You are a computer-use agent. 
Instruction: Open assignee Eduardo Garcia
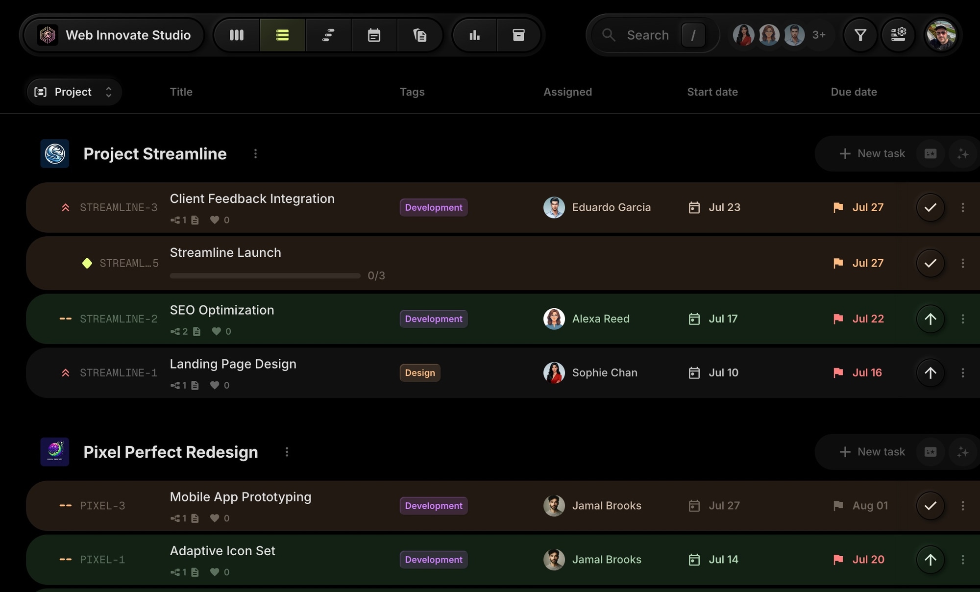[x=597, y=207]
